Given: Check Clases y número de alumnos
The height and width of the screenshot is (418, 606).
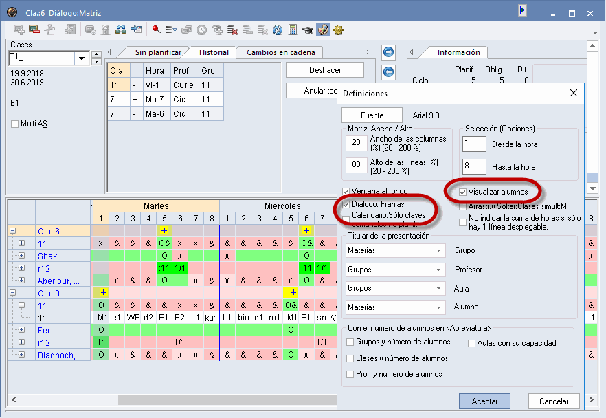Looking at the screenshot, I should point(350,358).
